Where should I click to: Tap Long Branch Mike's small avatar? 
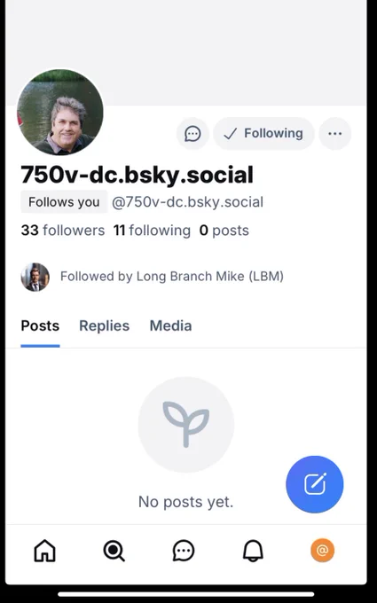(x=35, y=277)
